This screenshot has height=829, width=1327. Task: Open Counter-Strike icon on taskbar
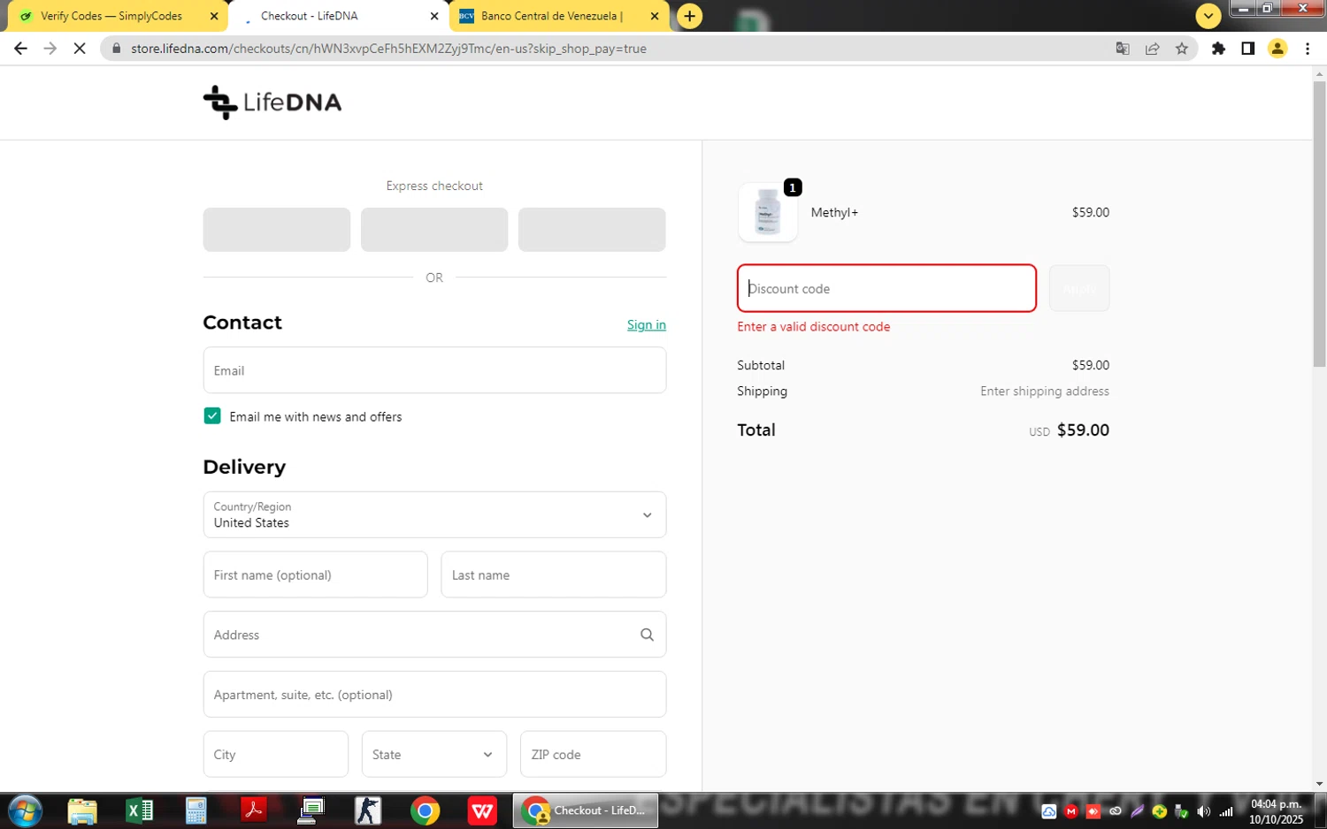point(367,810)
